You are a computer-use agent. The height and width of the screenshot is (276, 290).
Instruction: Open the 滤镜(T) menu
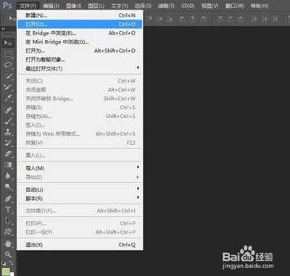tap(166, 6)
